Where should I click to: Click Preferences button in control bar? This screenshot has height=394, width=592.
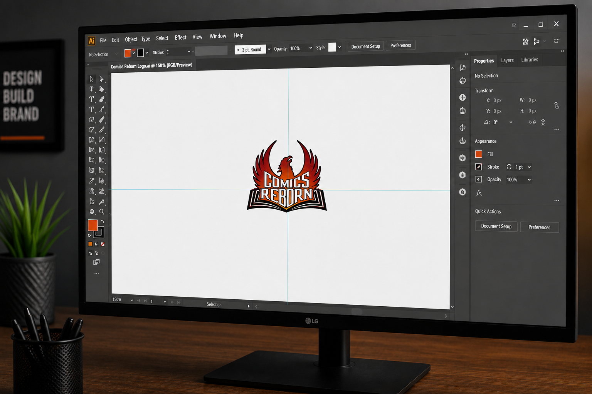tap(400, 45)
